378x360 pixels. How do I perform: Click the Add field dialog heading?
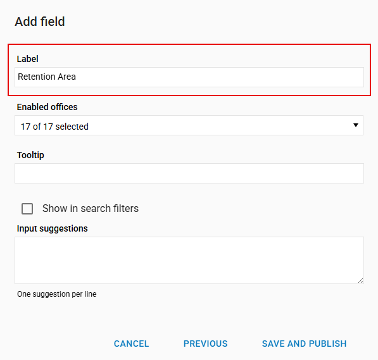40,22
